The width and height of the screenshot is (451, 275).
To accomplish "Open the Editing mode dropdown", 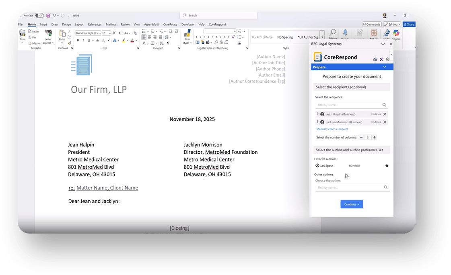I will [392, 24].
